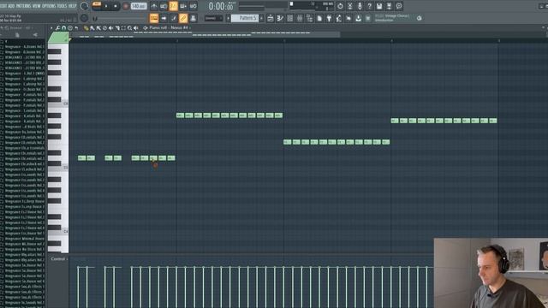Screen dimensions: 548x308
Task: Click the Browser - All header
Action: (x=20, y=28)
